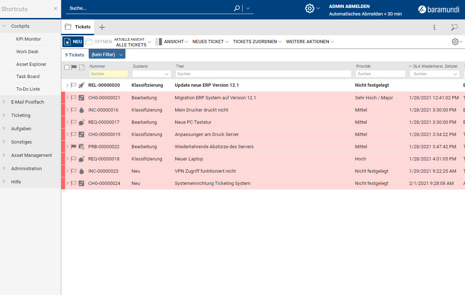The width and height of the screenshot is (465, 295).
Task: Toggle the flag on INC-00000023
Action: [74, 171]
